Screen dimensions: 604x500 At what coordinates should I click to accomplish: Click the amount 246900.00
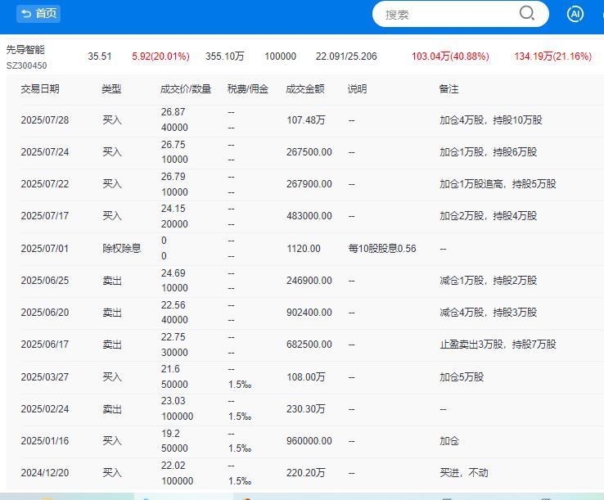[309, 281]
